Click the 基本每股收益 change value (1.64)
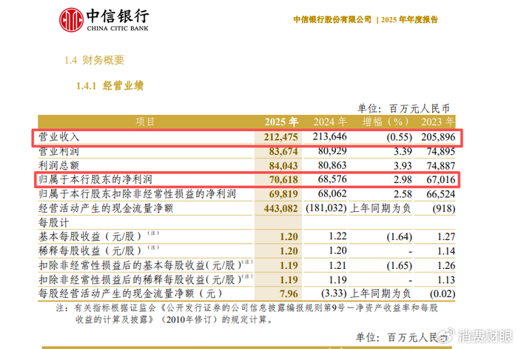The image size is (518, 349). pos(399,236)
